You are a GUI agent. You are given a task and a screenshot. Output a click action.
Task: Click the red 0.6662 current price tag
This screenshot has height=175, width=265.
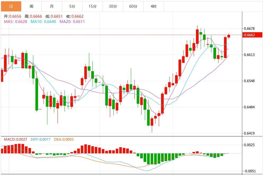tap(249, 35)
